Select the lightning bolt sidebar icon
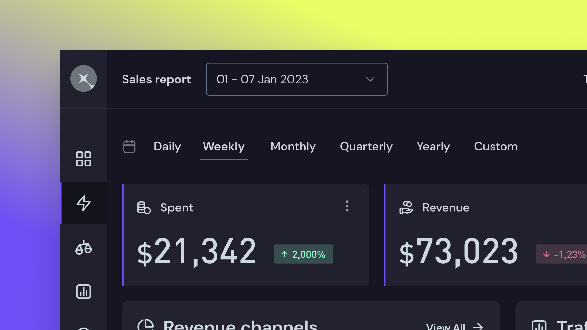587x330 pixels. pyautogui.click(x=84, y=203)
